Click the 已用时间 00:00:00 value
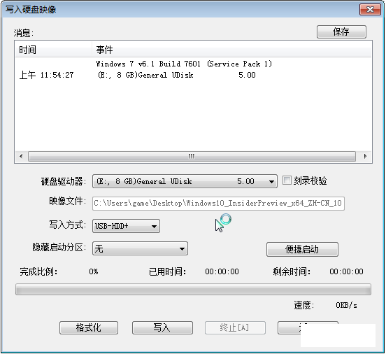This screenshot has width=386, height=354. coord(222,271)
